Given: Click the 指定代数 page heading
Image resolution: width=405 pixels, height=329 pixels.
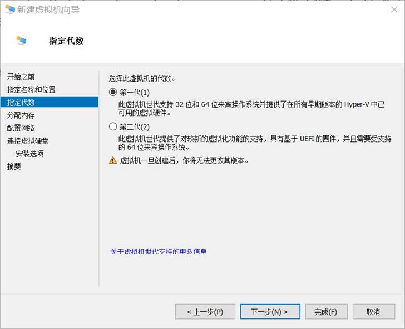Looking at the screenshot, I should [66, 41].
